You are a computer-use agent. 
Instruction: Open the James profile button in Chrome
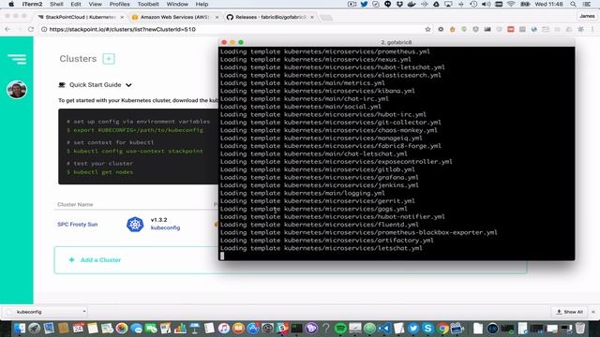587,16
